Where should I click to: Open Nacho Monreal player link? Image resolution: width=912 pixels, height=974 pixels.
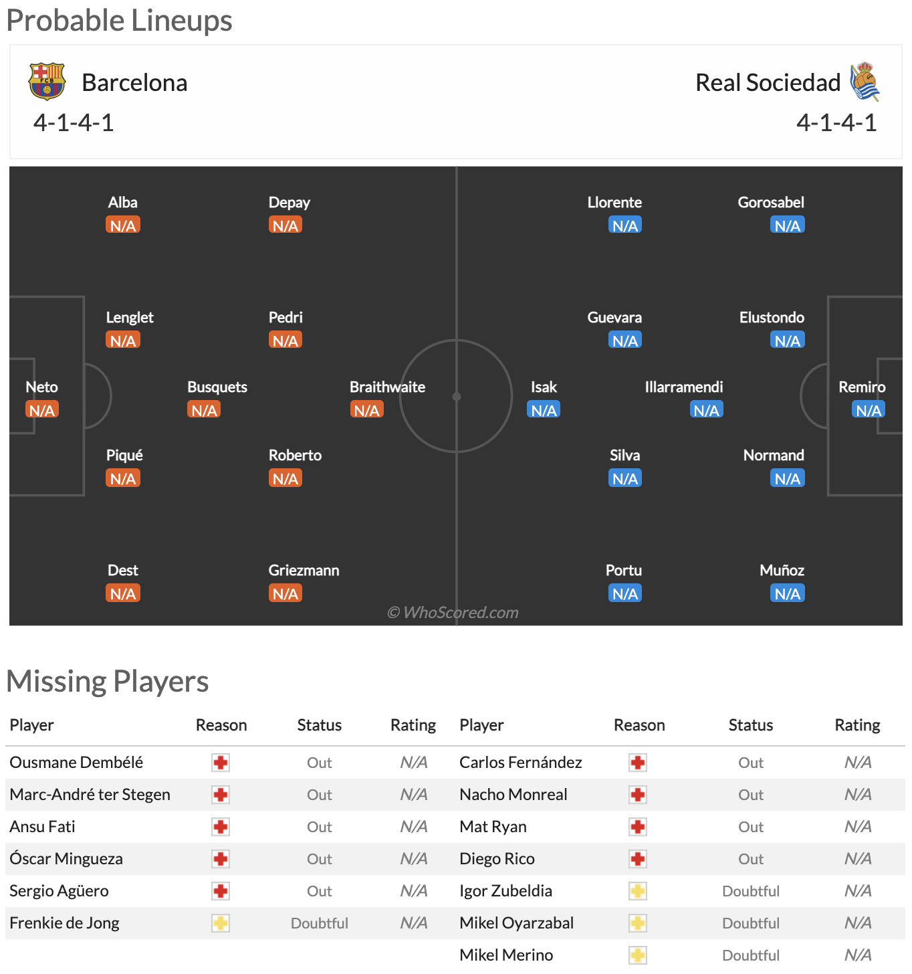pyautogui.click(x=514, y=795)
